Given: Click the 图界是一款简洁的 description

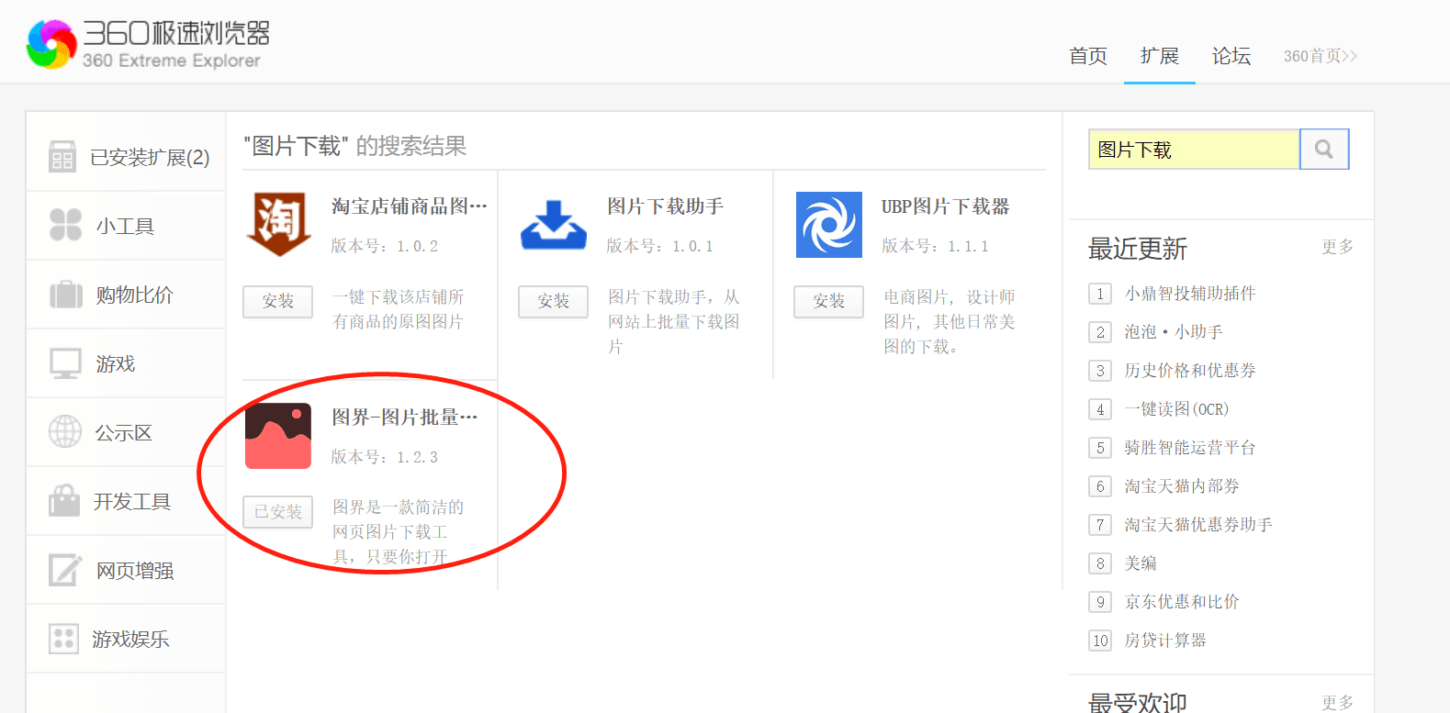Looking at the screenshot, I should coord(399,507).
